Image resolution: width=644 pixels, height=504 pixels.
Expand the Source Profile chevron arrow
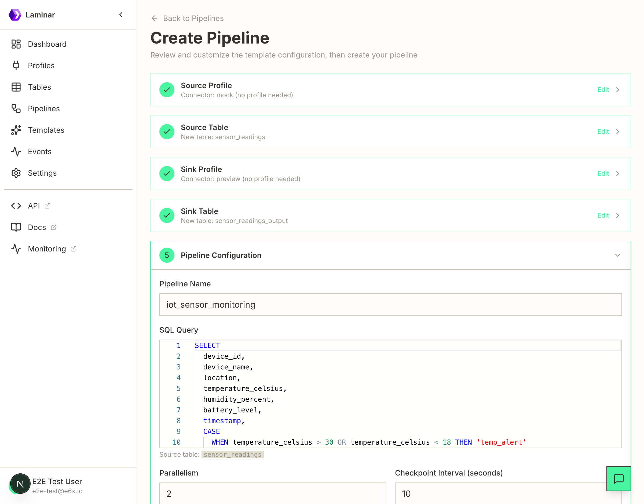coord(617,90)
